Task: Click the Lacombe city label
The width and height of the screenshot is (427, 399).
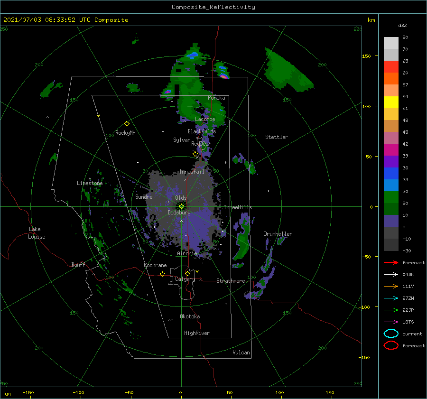Action: [x=205, y=119]
